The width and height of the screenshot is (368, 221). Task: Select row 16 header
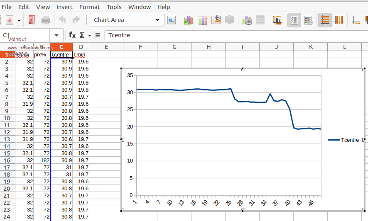pyautogui.click(x=7, y=160)
